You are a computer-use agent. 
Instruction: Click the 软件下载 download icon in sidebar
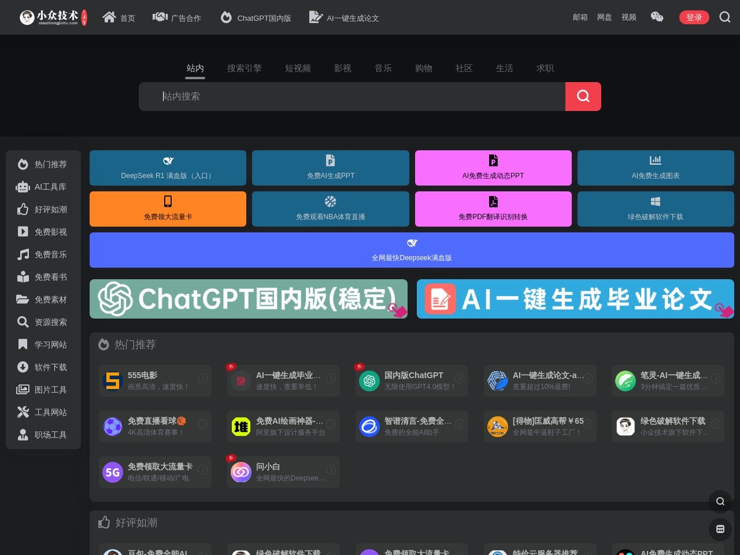pos(23,367)
